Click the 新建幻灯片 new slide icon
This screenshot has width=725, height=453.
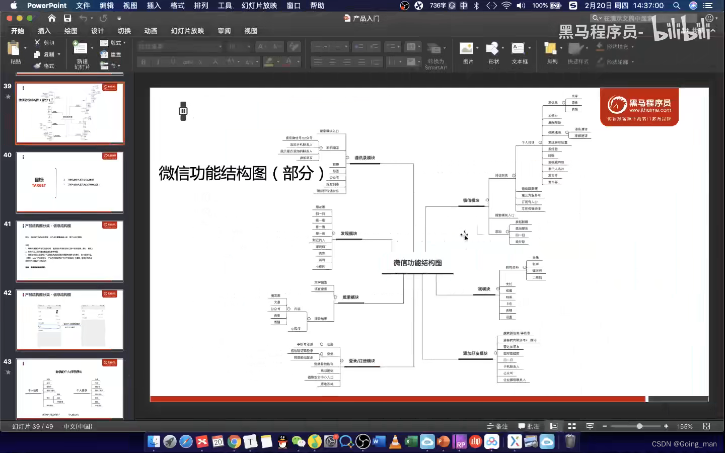tap(80, 48)
